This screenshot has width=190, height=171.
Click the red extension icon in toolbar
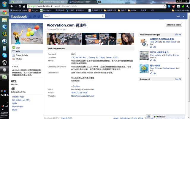point(174,6)
